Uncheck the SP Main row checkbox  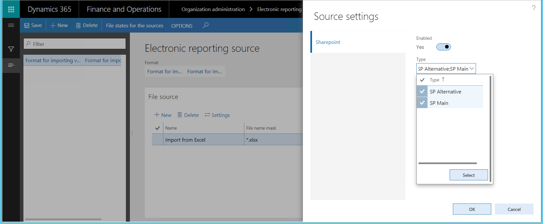click(422, 103)
